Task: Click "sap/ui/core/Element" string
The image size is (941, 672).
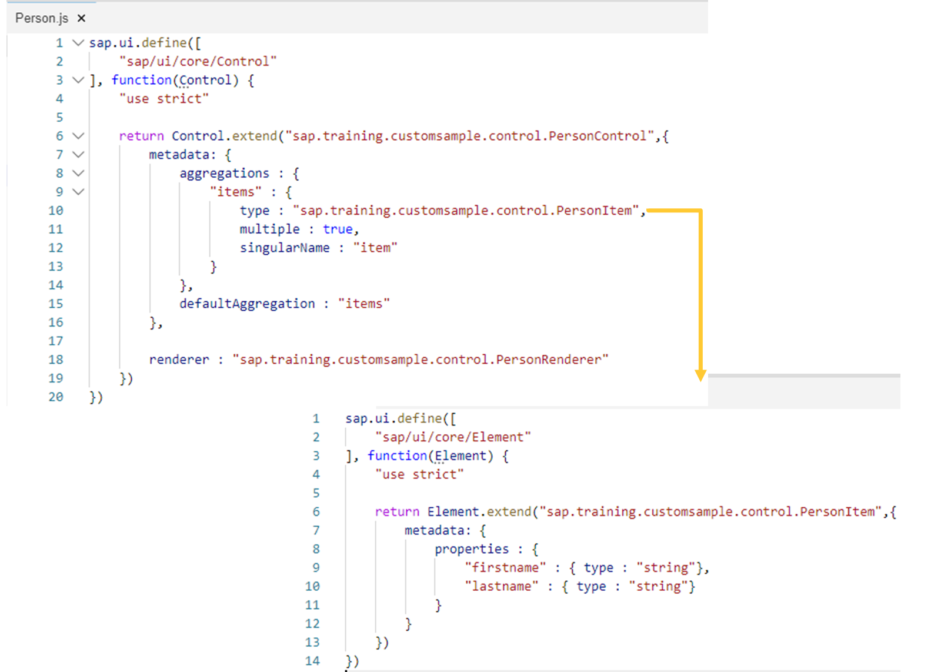Action: [x=453, y=437]
